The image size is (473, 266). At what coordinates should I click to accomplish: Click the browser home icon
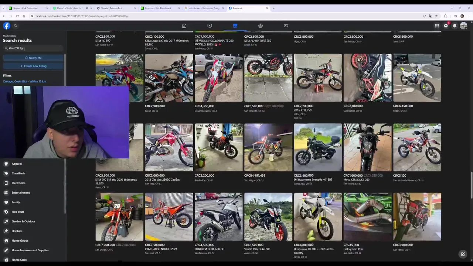[x=24, y=16]
